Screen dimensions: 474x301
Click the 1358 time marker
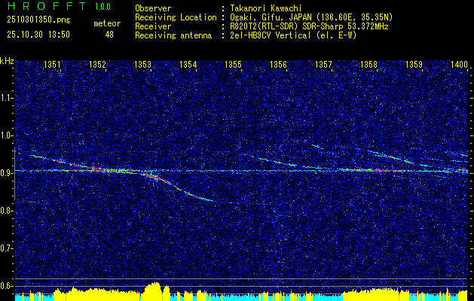(x=368, y=65)
